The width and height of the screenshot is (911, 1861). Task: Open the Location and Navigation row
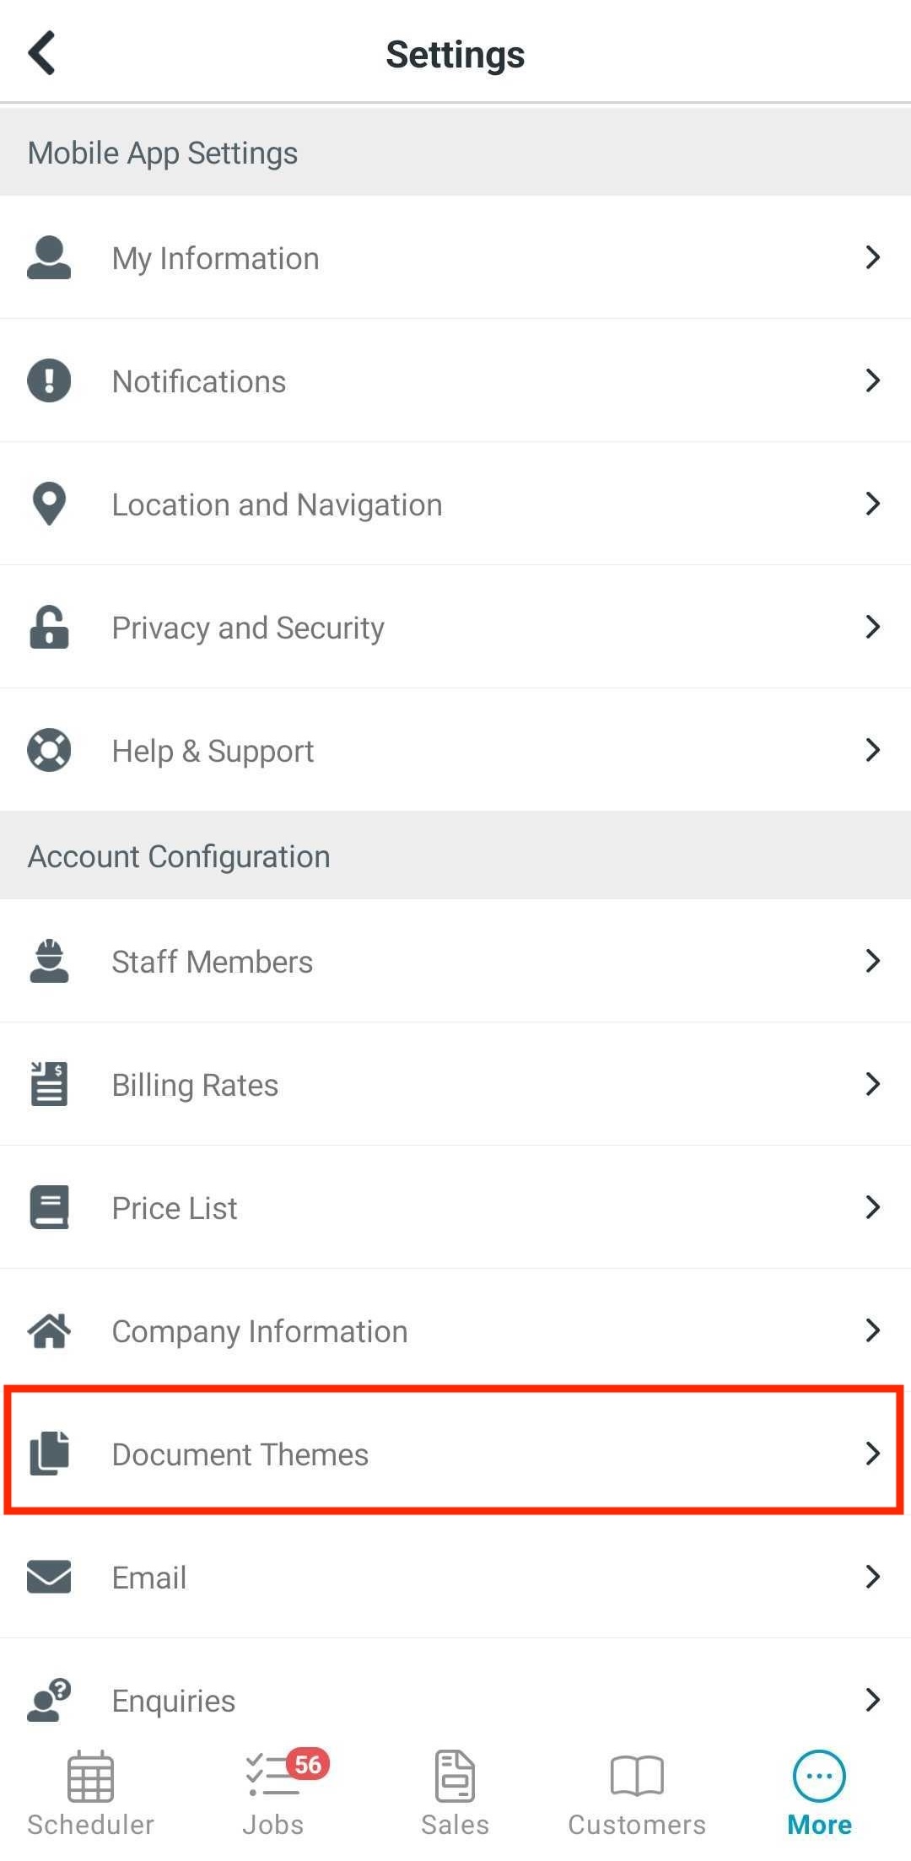pos(455,504)
